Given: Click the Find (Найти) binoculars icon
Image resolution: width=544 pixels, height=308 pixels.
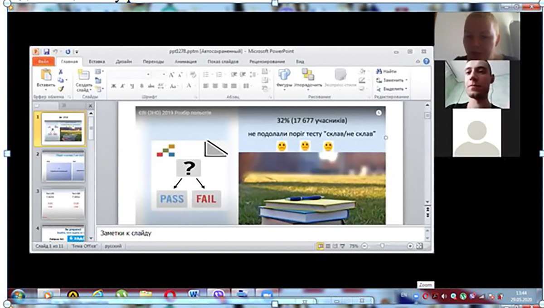Looking at the screenshot, I should 379,71.
